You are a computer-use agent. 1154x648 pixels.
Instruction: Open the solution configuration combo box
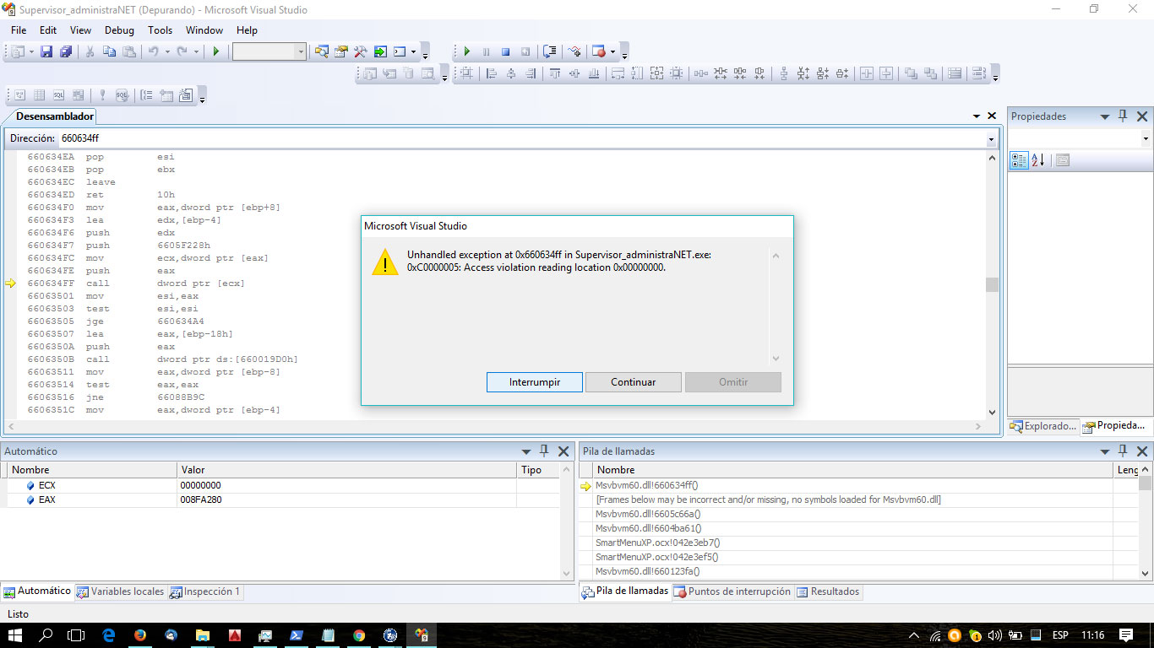(x=269, y=51)
